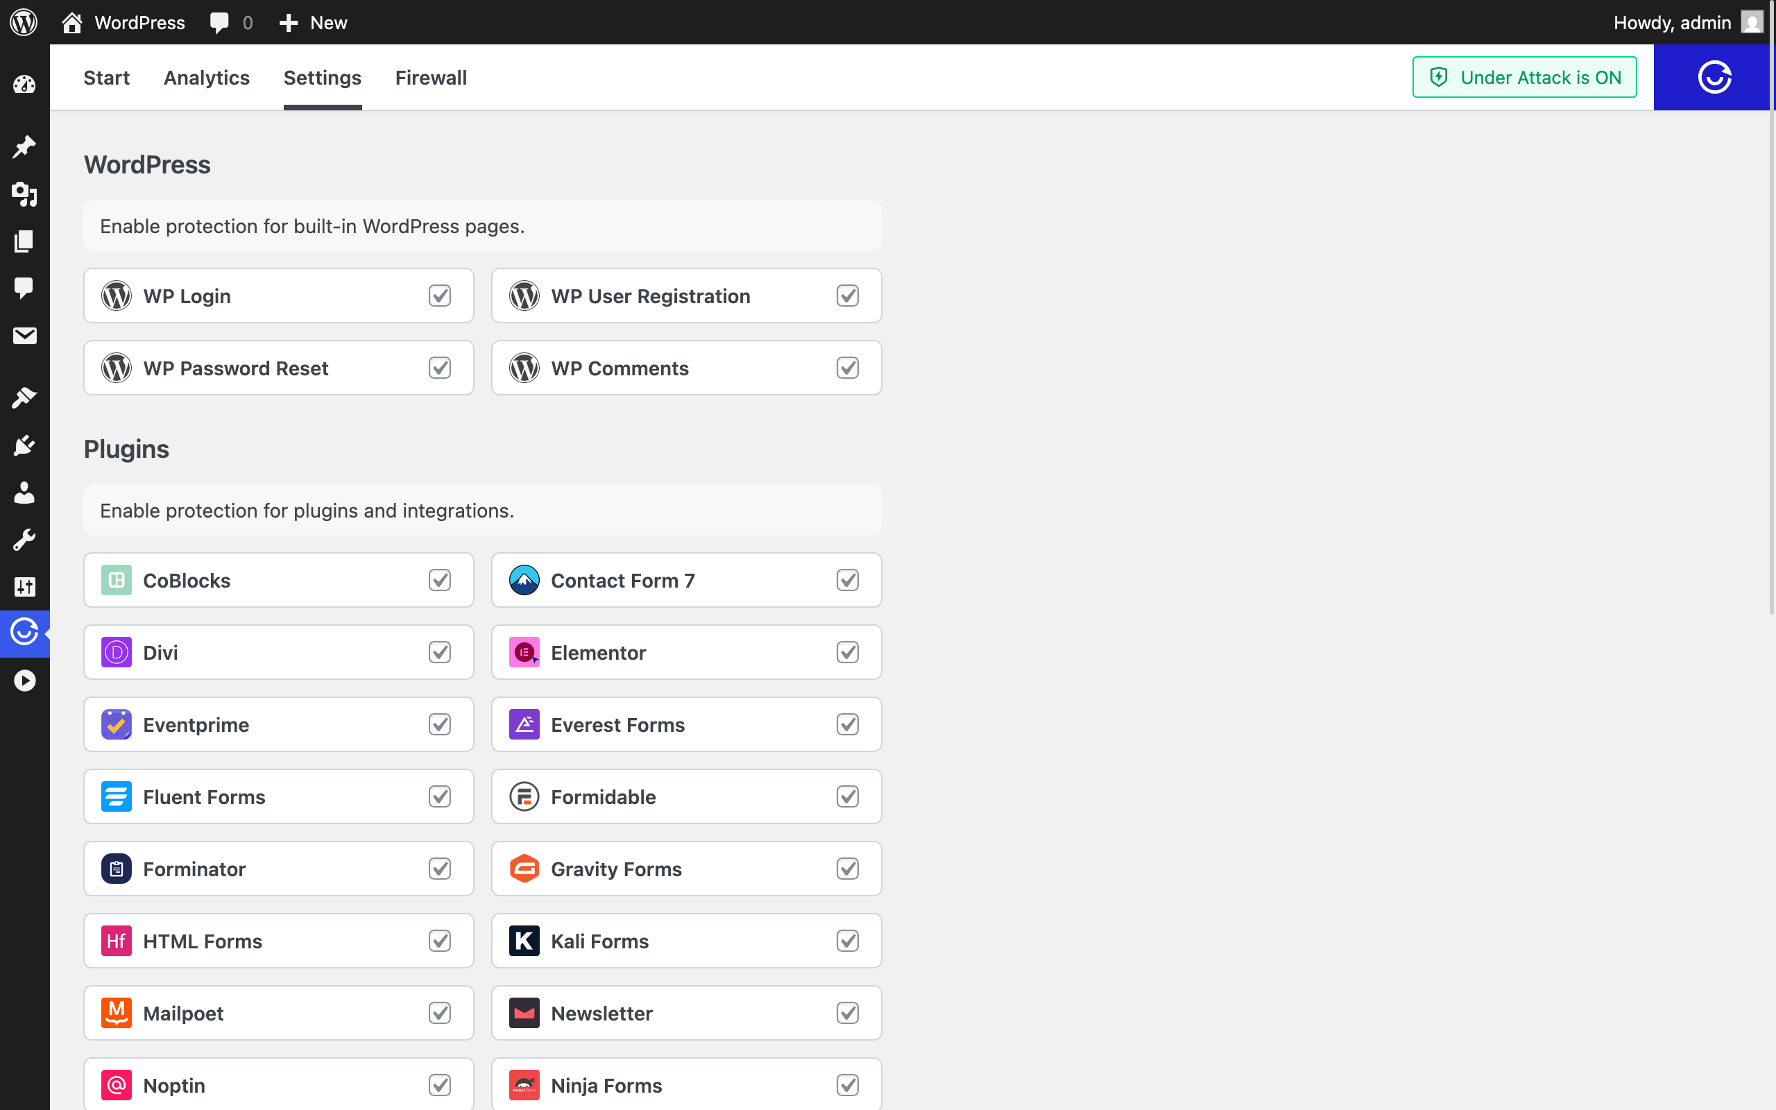Click the Everest Forms icon
1776x1110 pixels.
pyautogui.click(x=524, y=724)
